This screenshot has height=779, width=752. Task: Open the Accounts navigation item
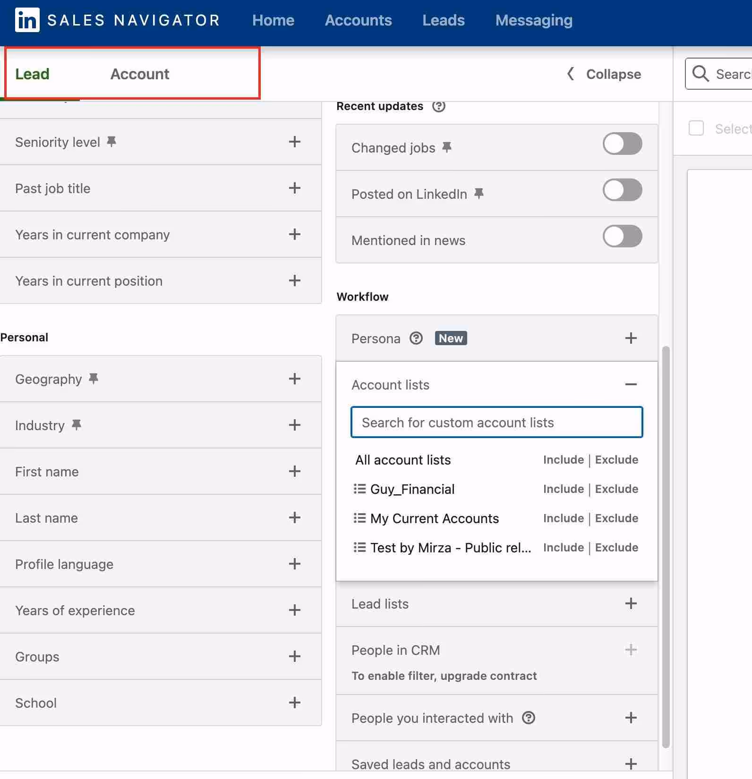pyautogui.click(x=359, y=20)
